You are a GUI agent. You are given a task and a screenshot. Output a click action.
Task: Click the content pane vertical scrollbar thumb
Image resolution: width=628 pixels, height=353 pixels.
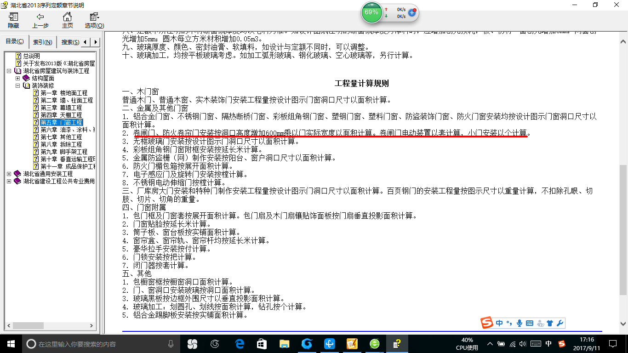[623, 230]
